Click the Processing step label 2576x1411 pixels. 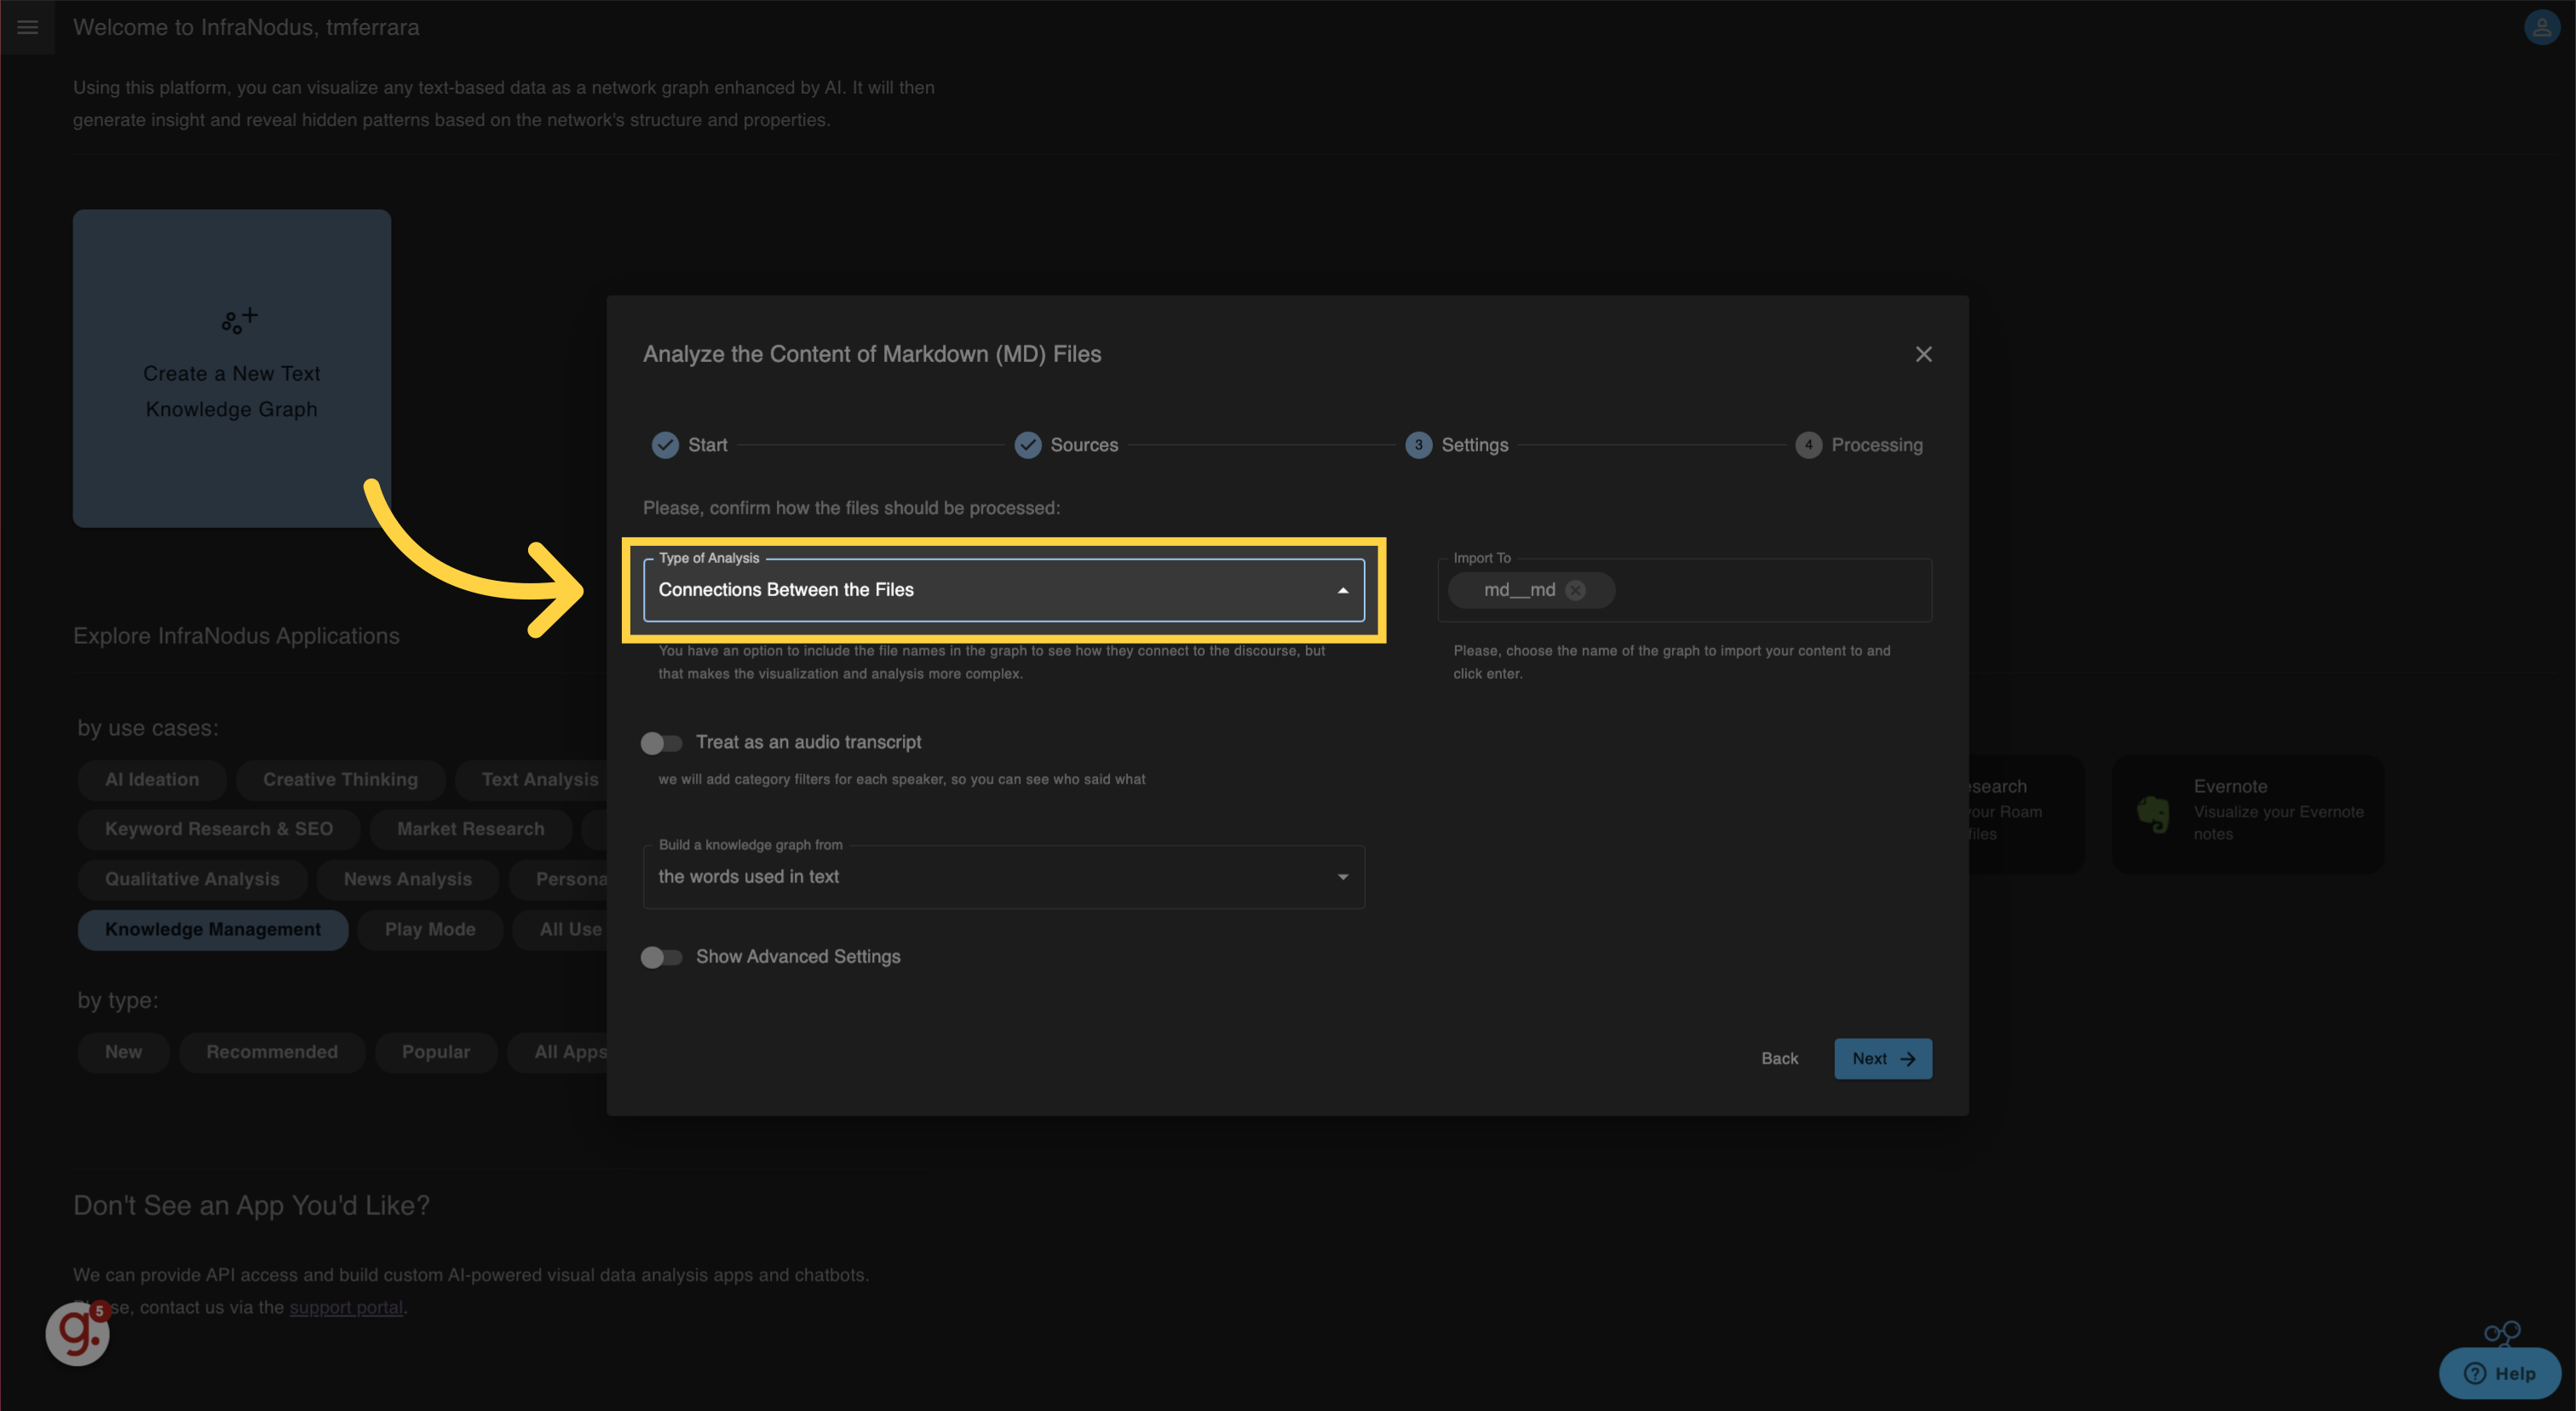1876,445
